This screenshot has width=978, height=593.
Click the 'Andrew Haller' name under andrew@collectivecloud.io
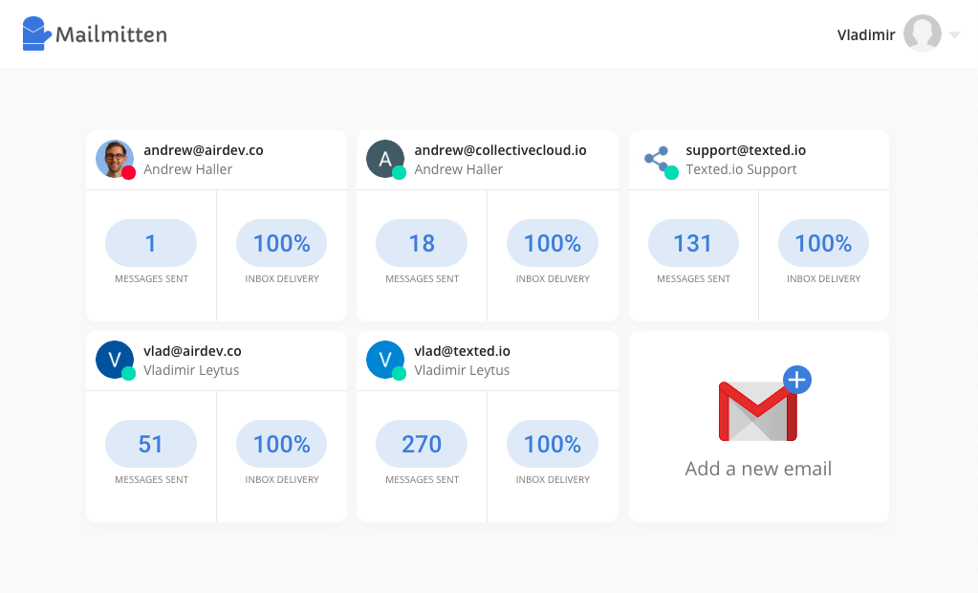pos(459,169)
